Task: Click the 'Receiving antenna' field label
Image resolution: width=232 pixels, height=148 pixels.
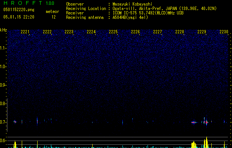Action: 85,17
